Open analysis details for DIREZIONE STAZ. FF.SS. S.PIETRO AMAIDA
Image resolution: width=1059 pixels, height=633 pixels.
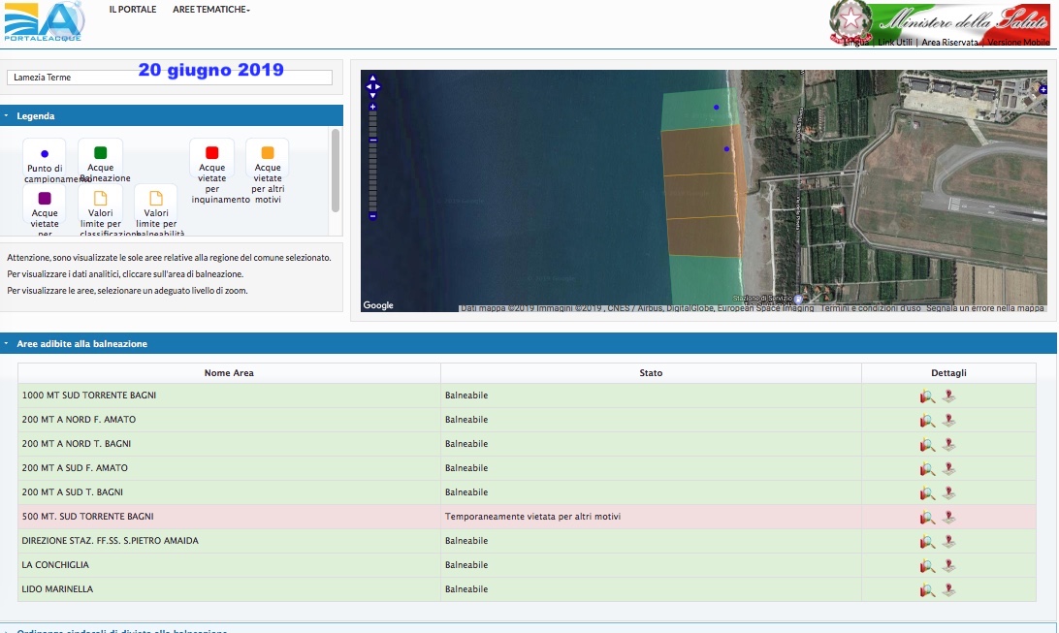pos(927,542)
